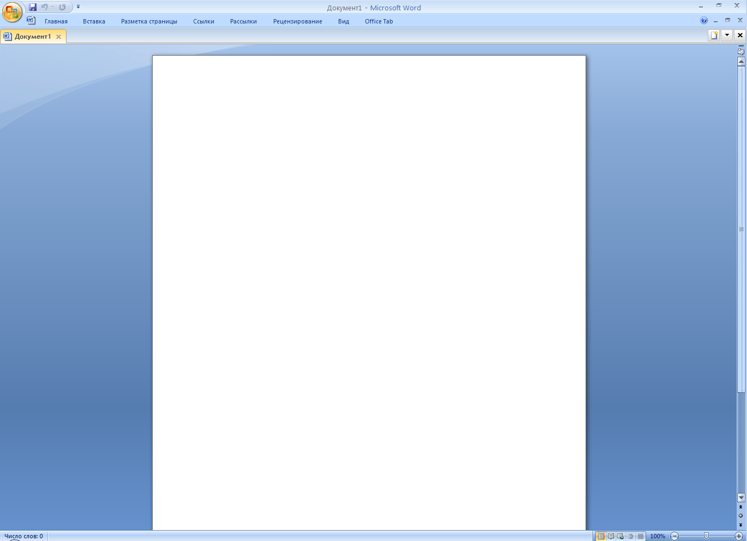The width and height of the screenshot is (747, 541).
Task: Restore down the Microsoft Word window
Action: tap(719, 5)
